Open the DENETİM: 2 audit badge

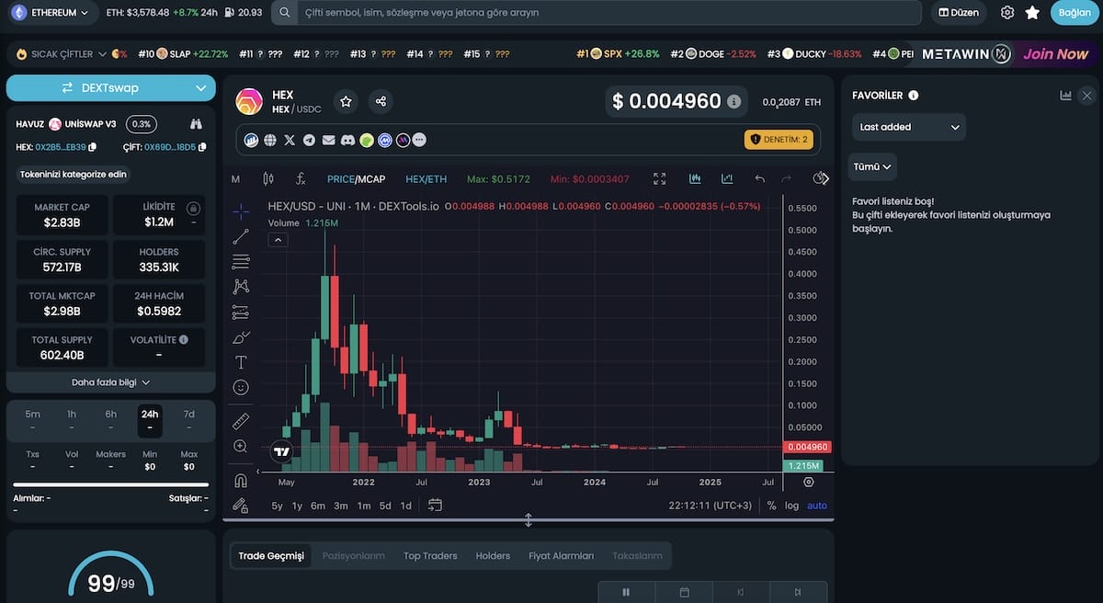coord(779,140)
